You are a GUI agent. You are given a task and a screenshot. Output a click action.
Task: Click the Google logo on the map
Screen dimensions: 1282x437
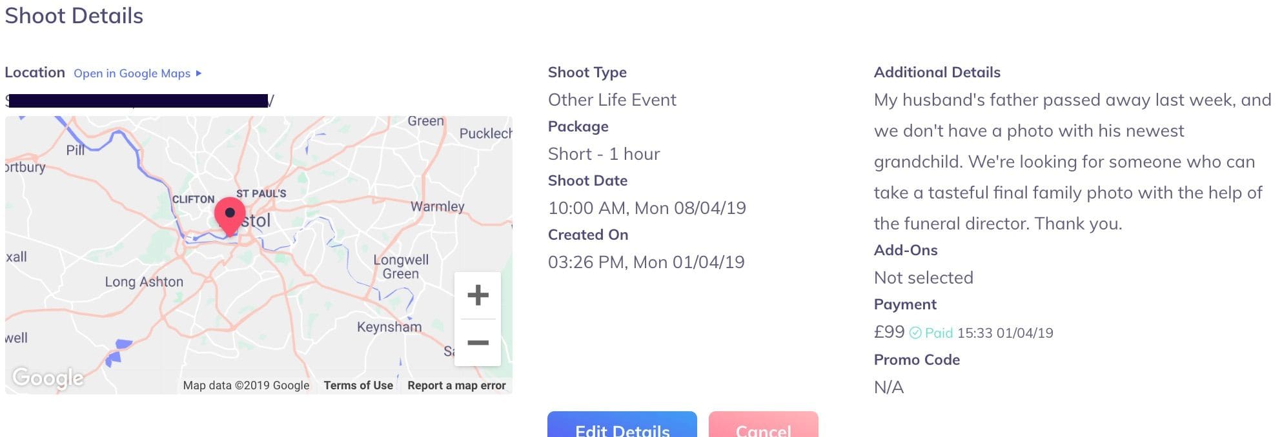click(x=48, y=377)
